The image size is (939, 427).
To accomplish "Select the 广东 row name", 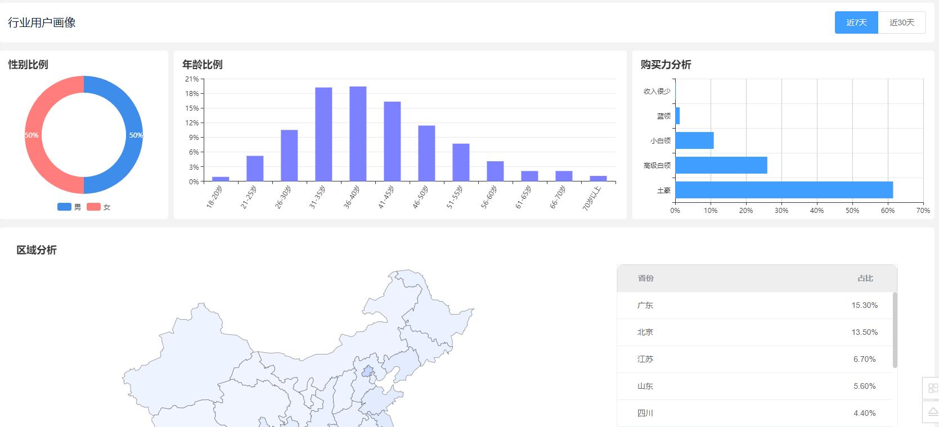I will pyautogui.click(x=645, y=305).
